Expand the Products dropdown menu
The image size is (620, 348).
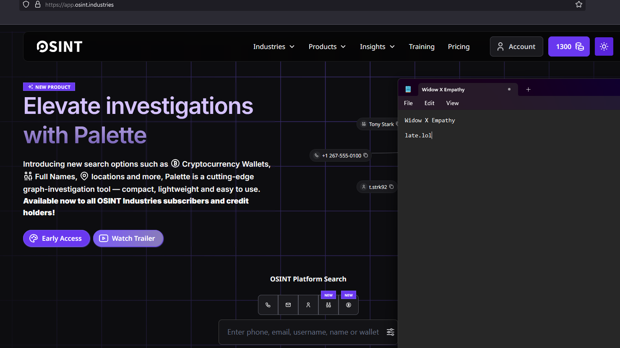pyautogui.click(x=327, y=46)
